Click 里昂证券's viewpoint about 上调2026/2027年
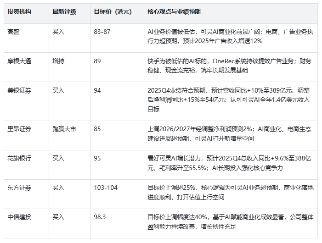This screenshot has height=243, width=322. click(229, 133)
